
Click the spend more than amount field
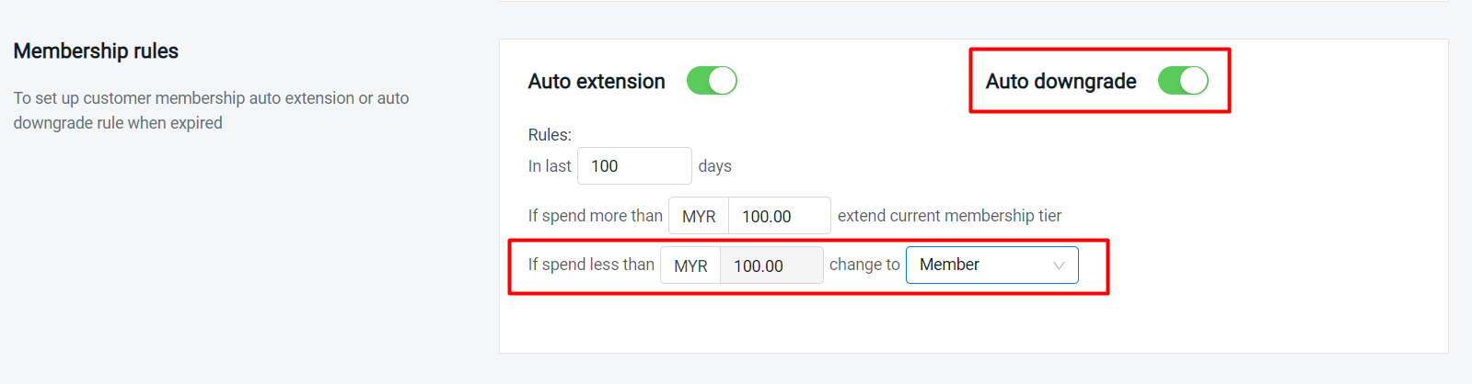coord(779,216)
